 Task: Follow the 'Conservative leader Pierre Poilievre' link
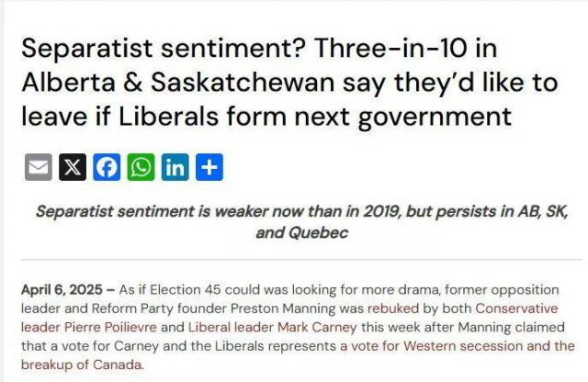pos(516,309)
